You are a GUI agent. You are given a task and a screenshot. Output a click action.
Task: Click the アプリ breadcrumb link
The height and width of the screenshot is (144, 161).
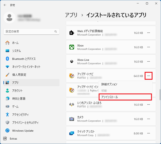point(71,15)
